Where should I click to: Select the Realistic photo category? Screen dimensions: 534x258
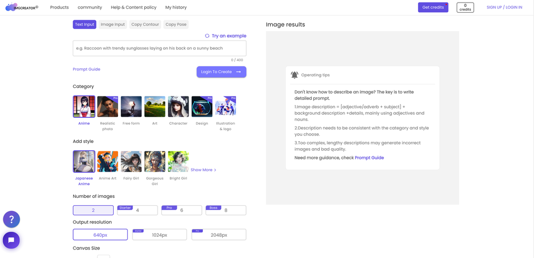[108, 107]
